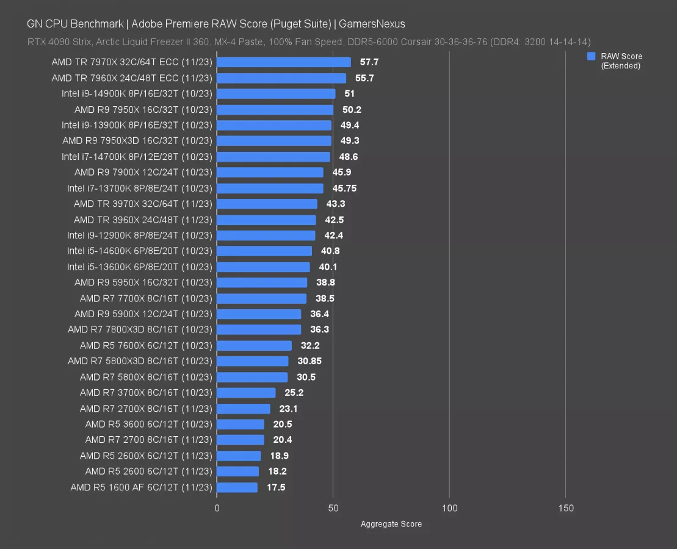Select the AMD R9 7950X3D row label
The width and height of the screenshot is (677, 549).
(137, 141)
